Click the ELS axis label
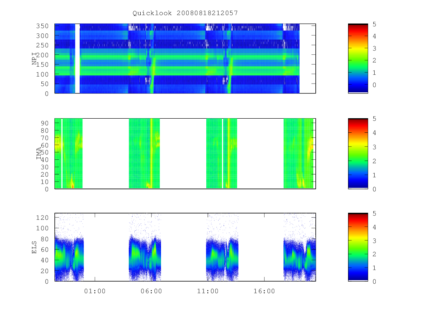This screenshot has height=316, width=421. [34, 247]
